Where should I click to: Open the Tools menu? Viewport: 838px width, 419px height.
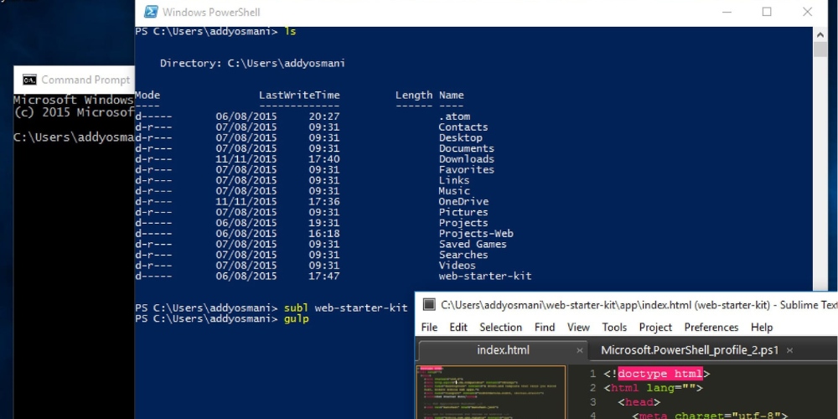(x=614, y=328)
